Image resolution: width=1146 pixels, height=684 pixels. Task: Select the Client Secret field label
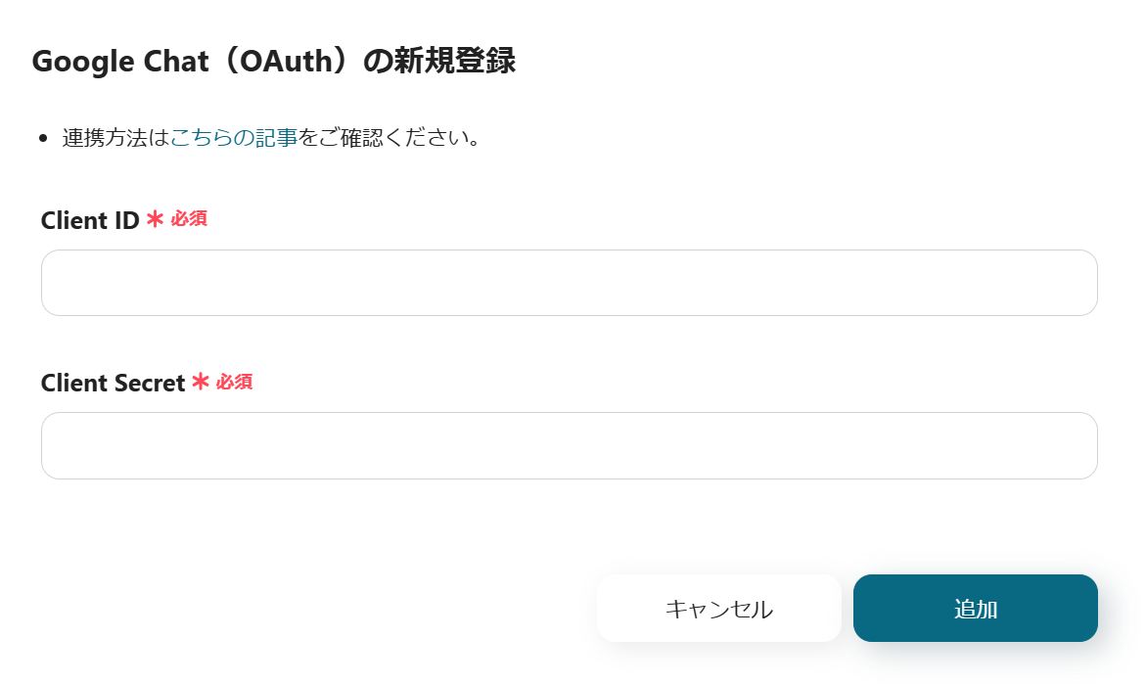113,384
